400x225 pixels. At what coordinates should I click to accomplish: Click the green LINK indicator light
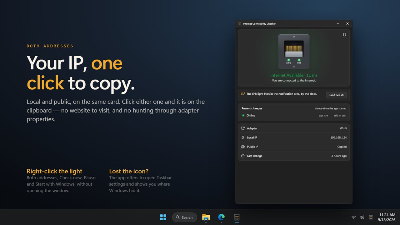click(288, 60)
